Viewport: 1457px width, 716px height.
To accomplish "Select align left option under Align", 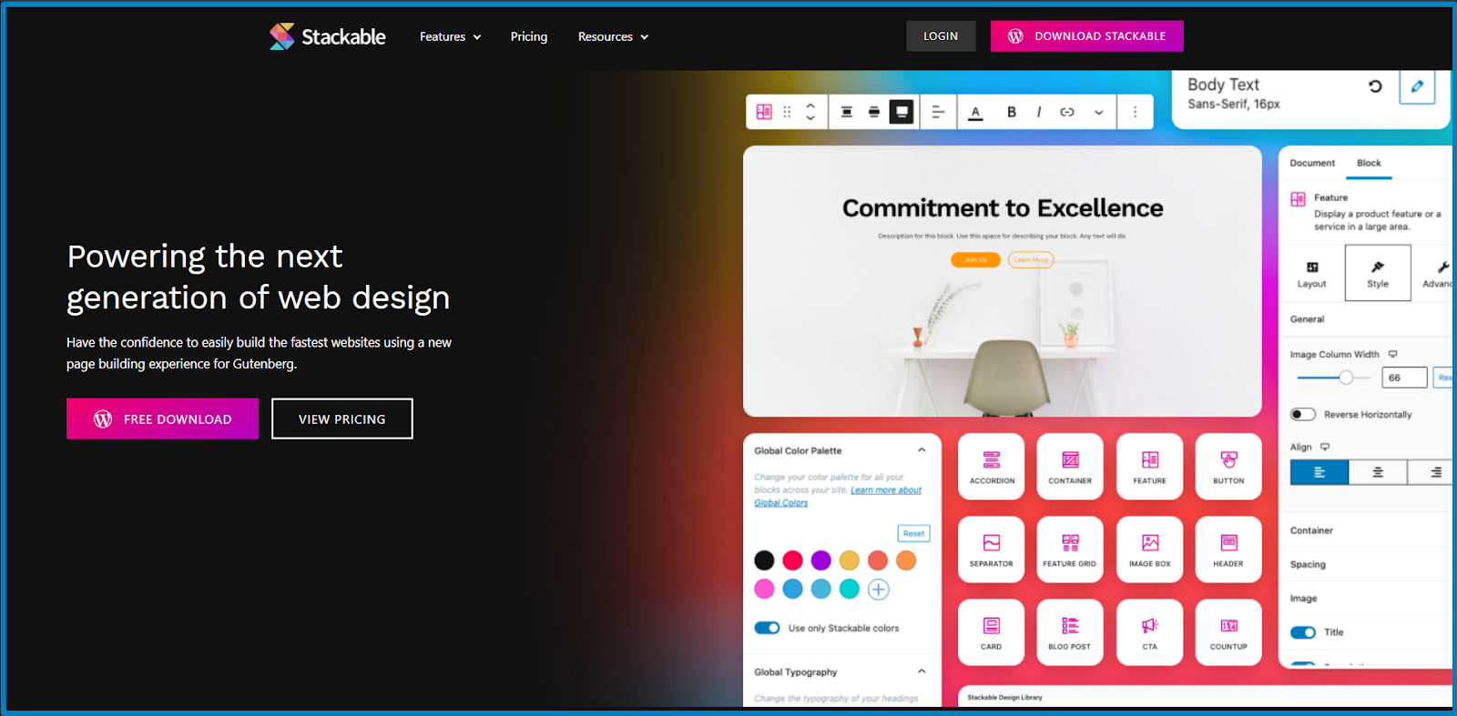I will coord(1319,472).
